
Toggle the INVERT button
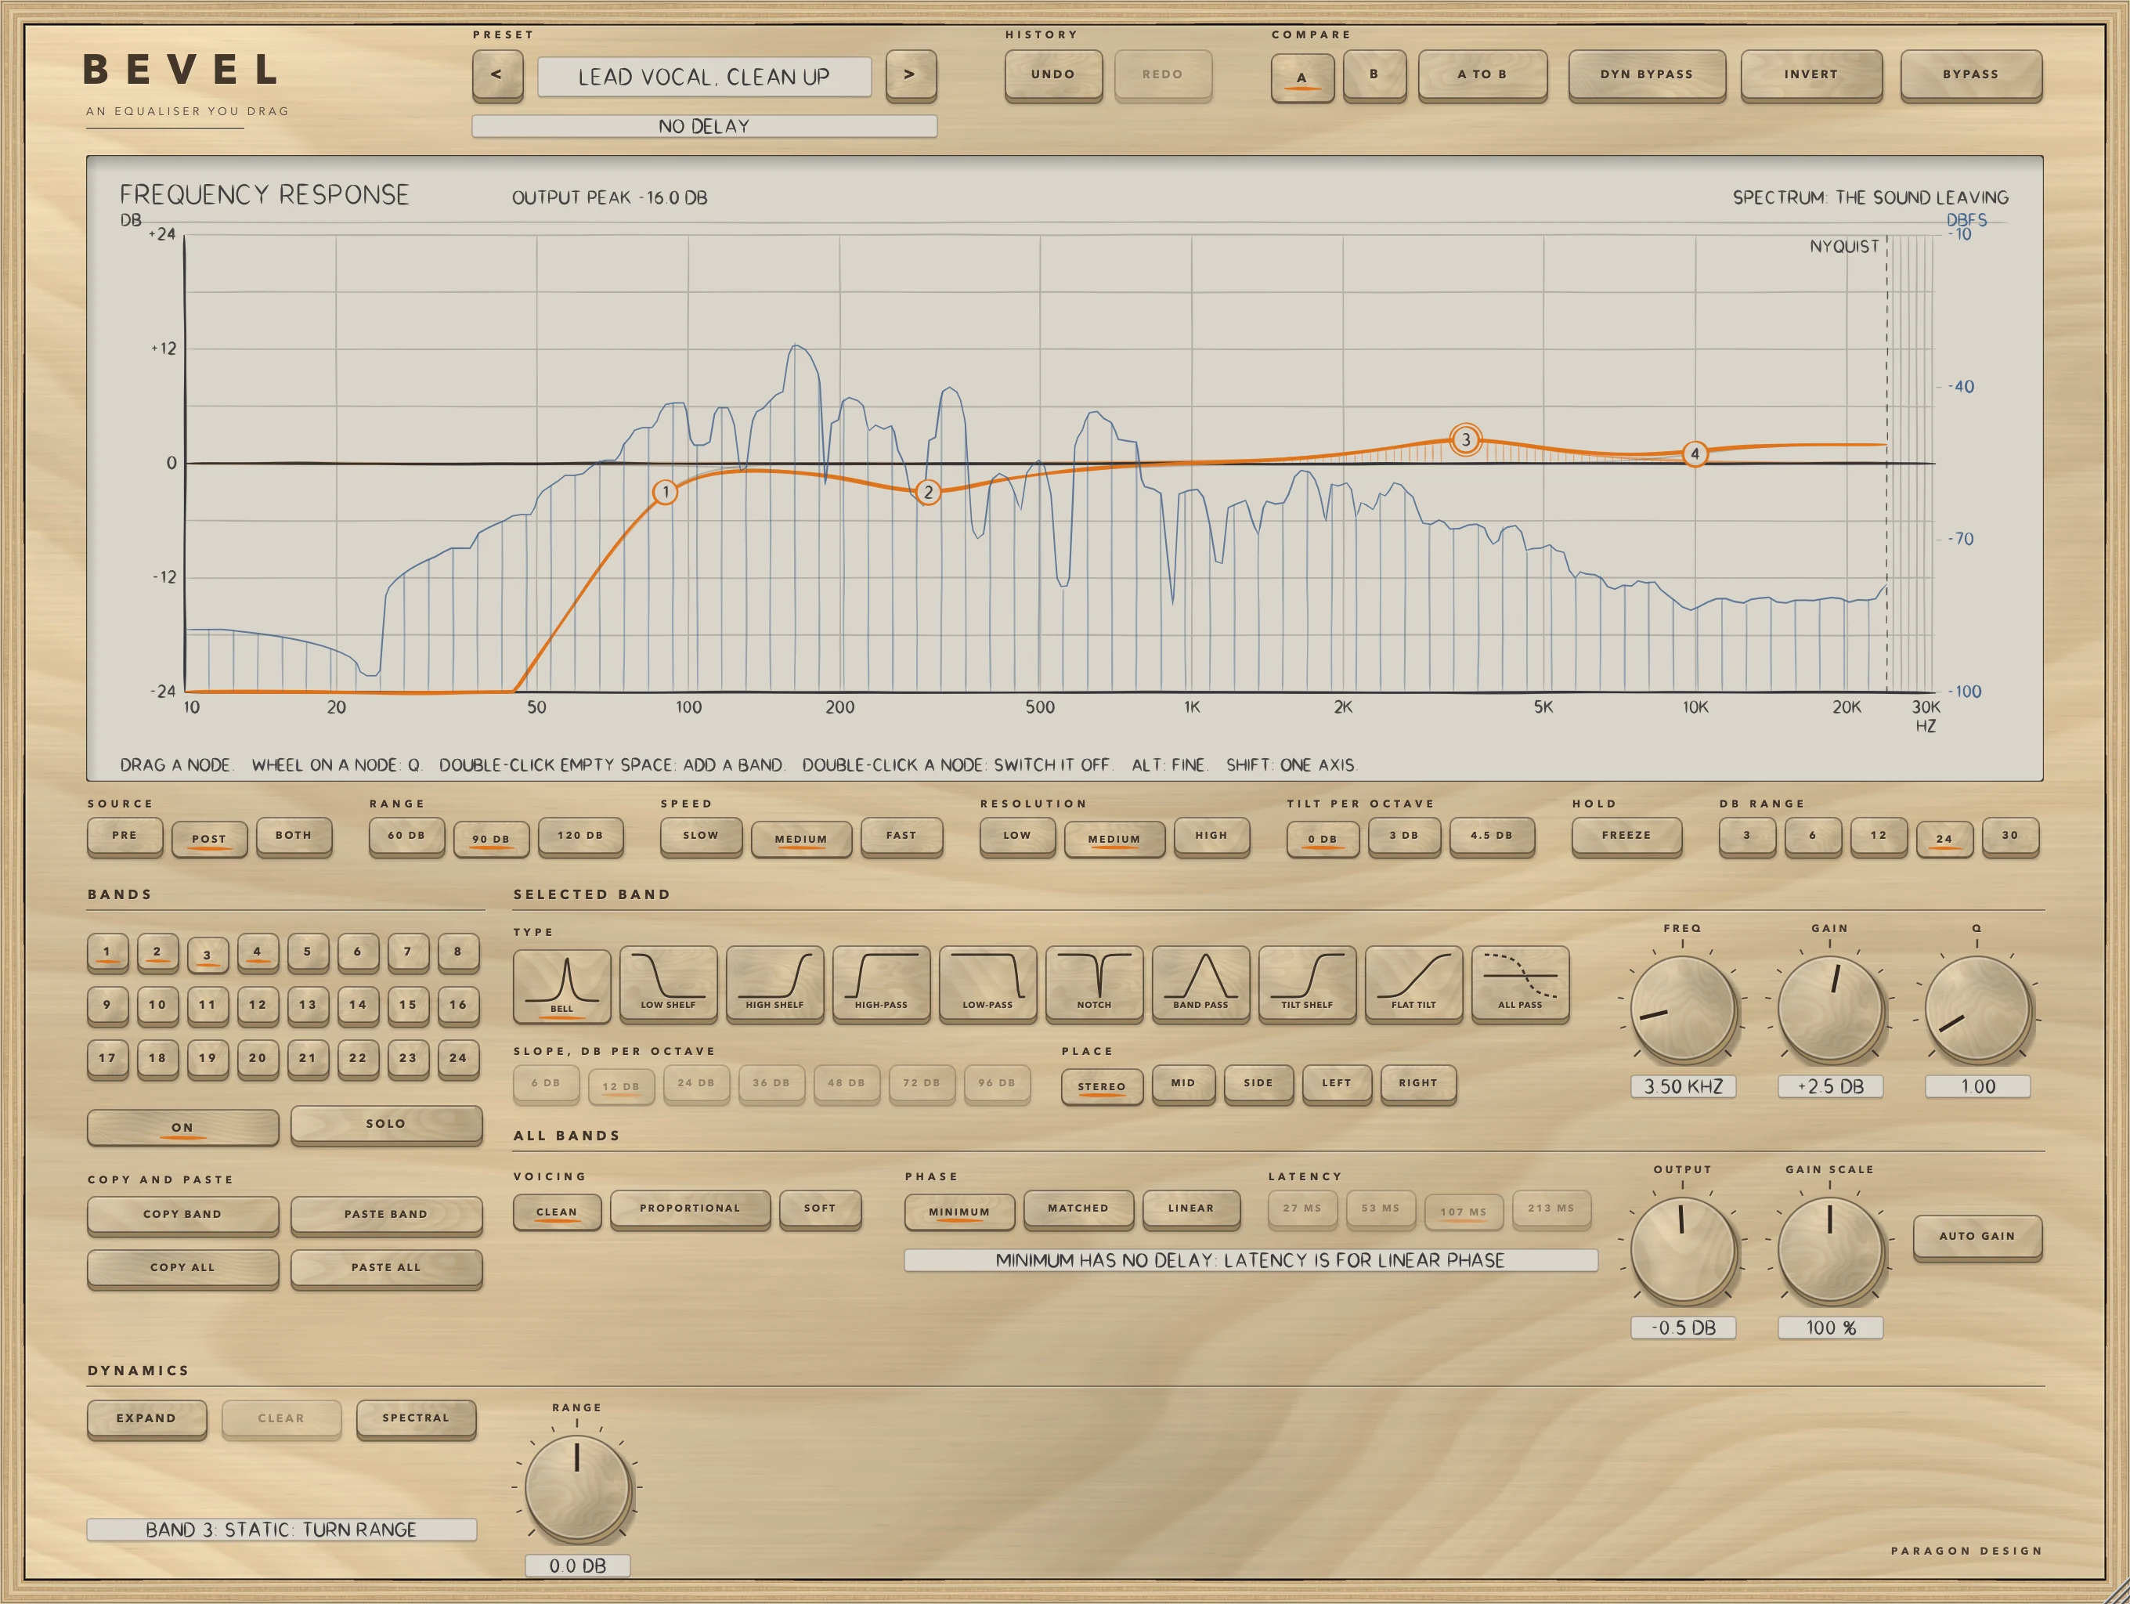[x=1810, y=74]
